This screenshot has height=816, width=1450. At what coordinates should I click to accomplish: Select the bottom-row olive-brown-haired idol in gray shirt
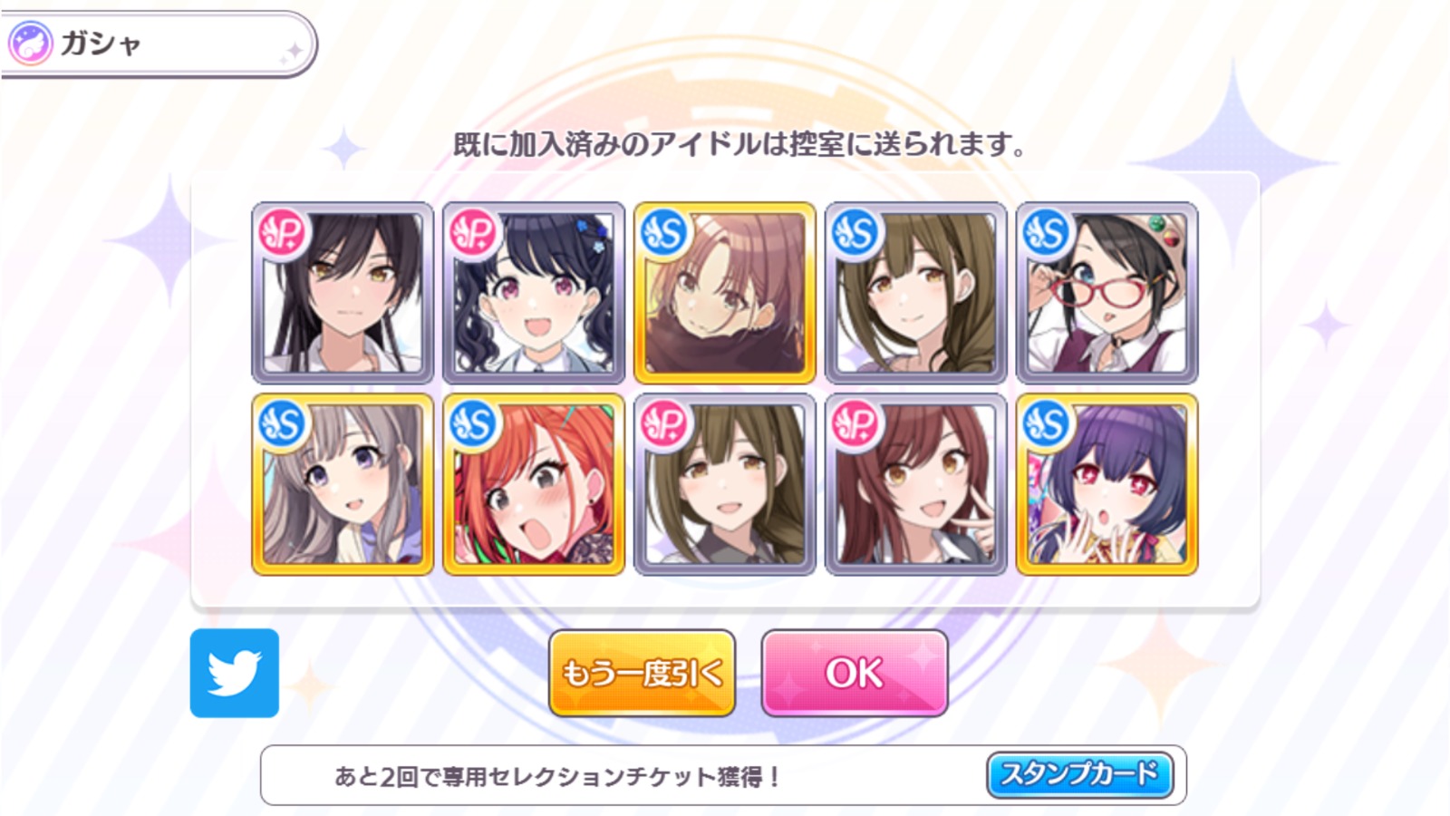point(725,484)
